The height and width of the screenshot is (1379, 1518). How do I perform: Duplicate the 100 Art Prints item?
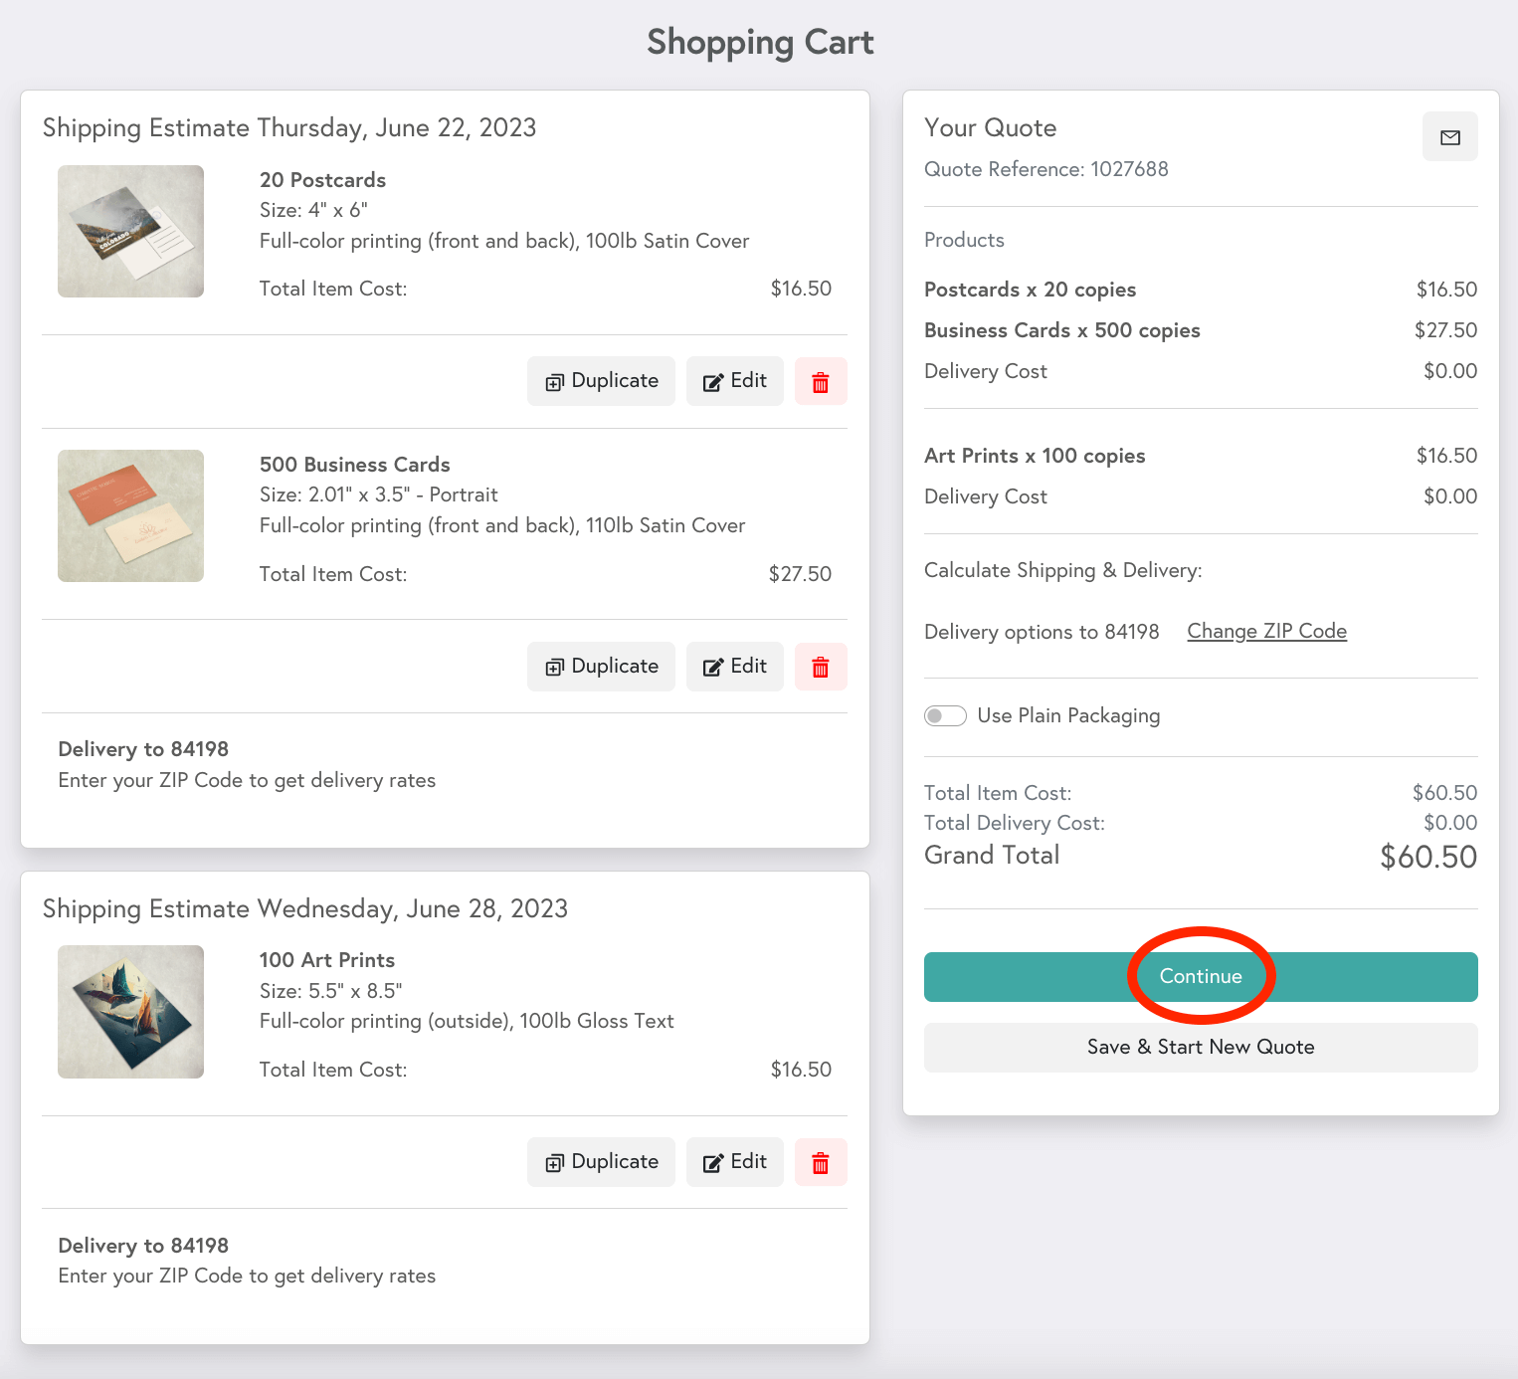(601, 1161)
